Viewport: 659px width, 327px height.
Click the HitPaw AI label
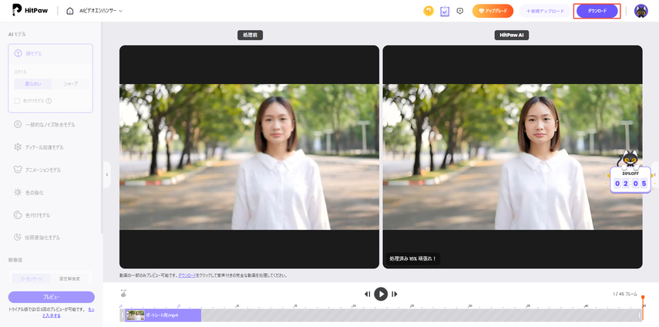click(512, 35)
